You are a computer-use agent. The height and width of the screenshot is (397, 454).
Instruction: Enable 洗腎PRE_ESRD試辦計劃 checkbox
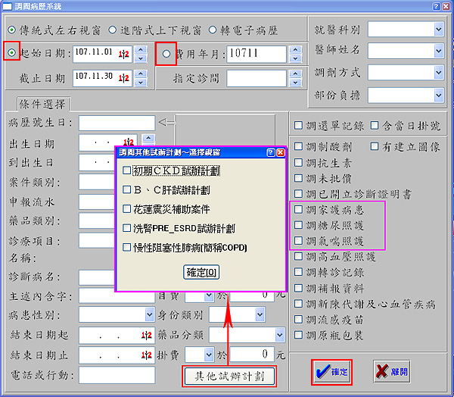[127, 227]
